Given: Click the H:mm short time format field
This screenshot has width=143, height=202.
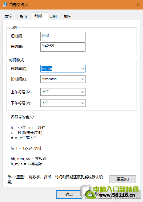Looking at the screenshot, I should [x=60, y=69].
